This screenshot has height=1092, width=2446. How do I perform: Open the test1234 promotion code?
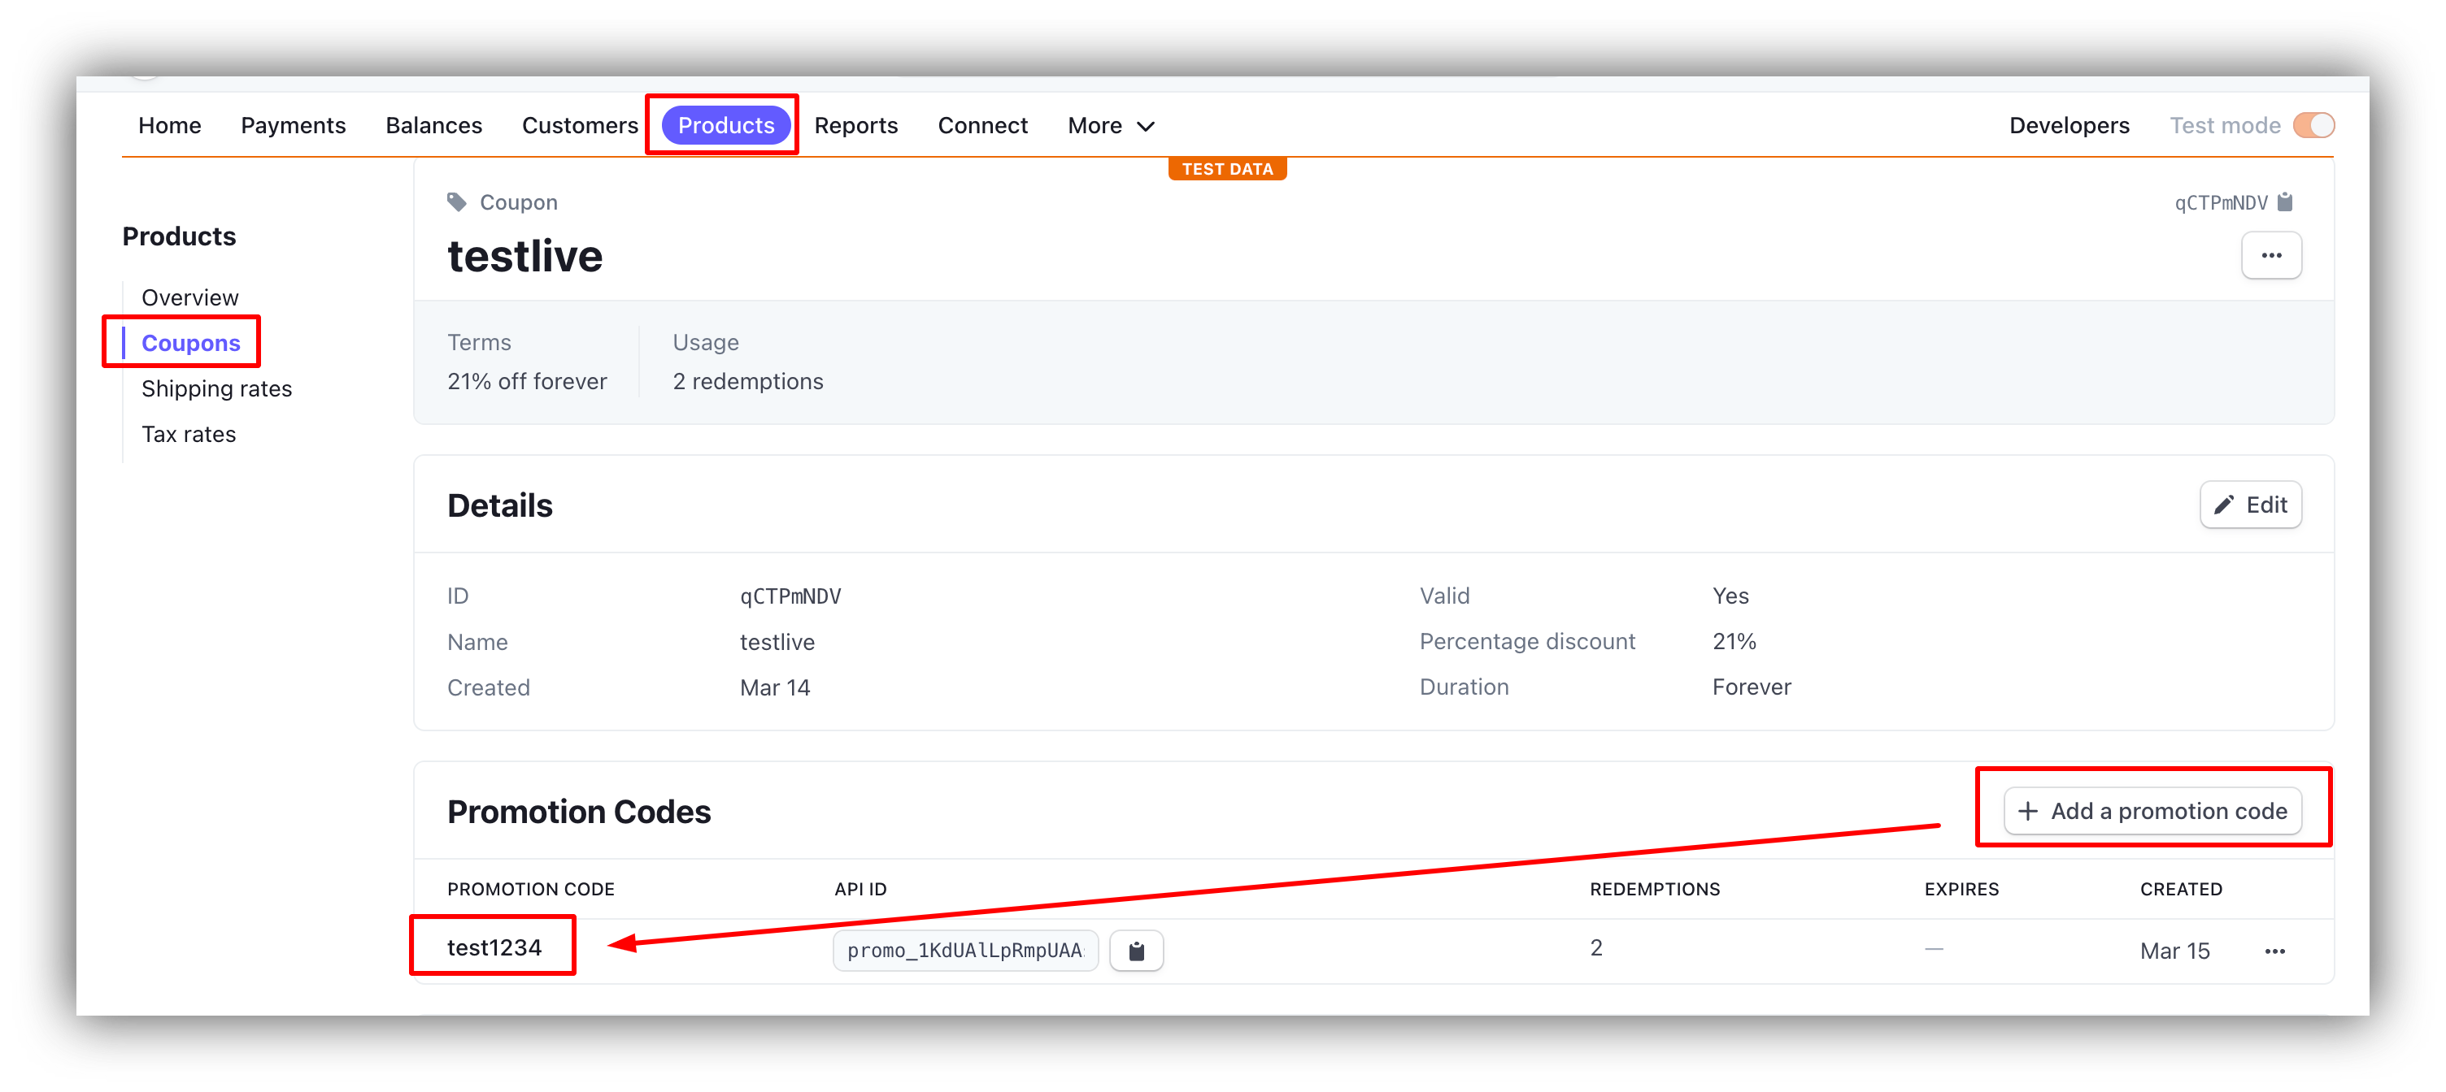click(x=494, y=946)
